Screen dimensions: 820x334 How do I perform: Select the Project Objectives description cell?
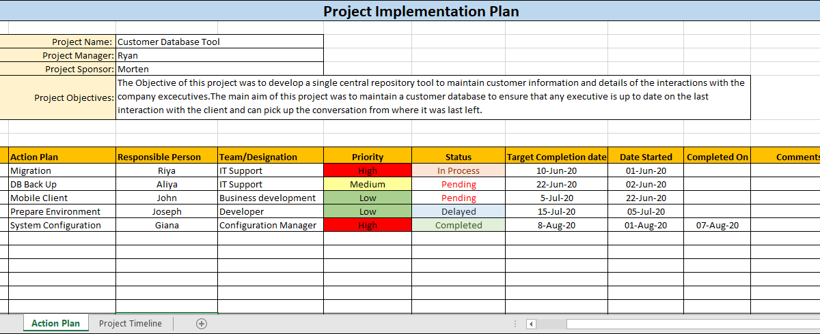pos(433,97)
